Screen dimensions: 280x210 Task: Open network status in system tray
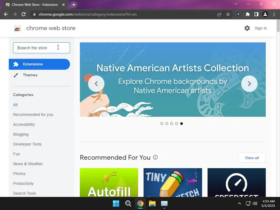tap(248, 203)
